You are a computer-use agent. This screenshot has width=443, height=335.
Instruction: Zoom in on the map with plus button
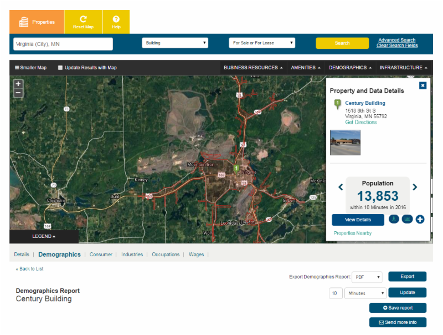(18, 84)
